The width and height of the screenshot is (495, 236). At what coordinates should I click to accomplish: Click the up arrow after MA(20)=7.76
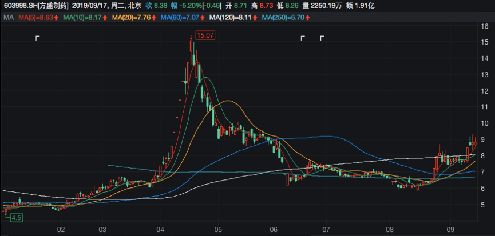coord(155,18)
